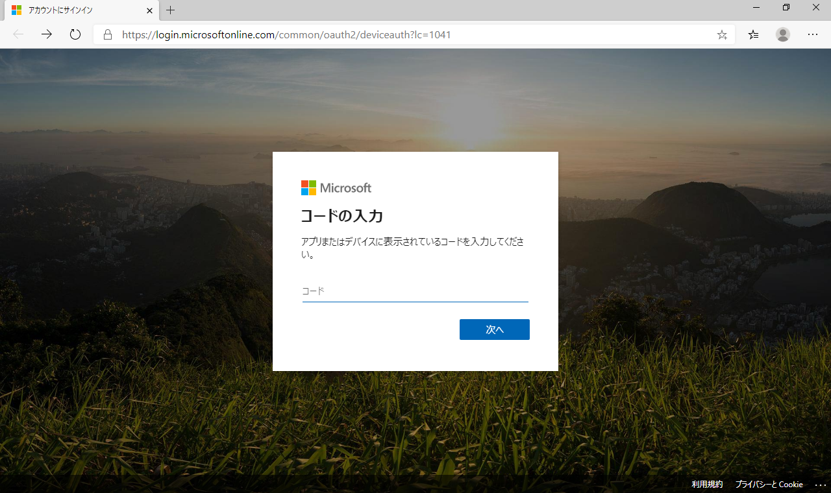The width and height of the screenshot is (831, 493).
Task: Open the favorites list icon
Action: pyautogui.click(x=753, y=35)
